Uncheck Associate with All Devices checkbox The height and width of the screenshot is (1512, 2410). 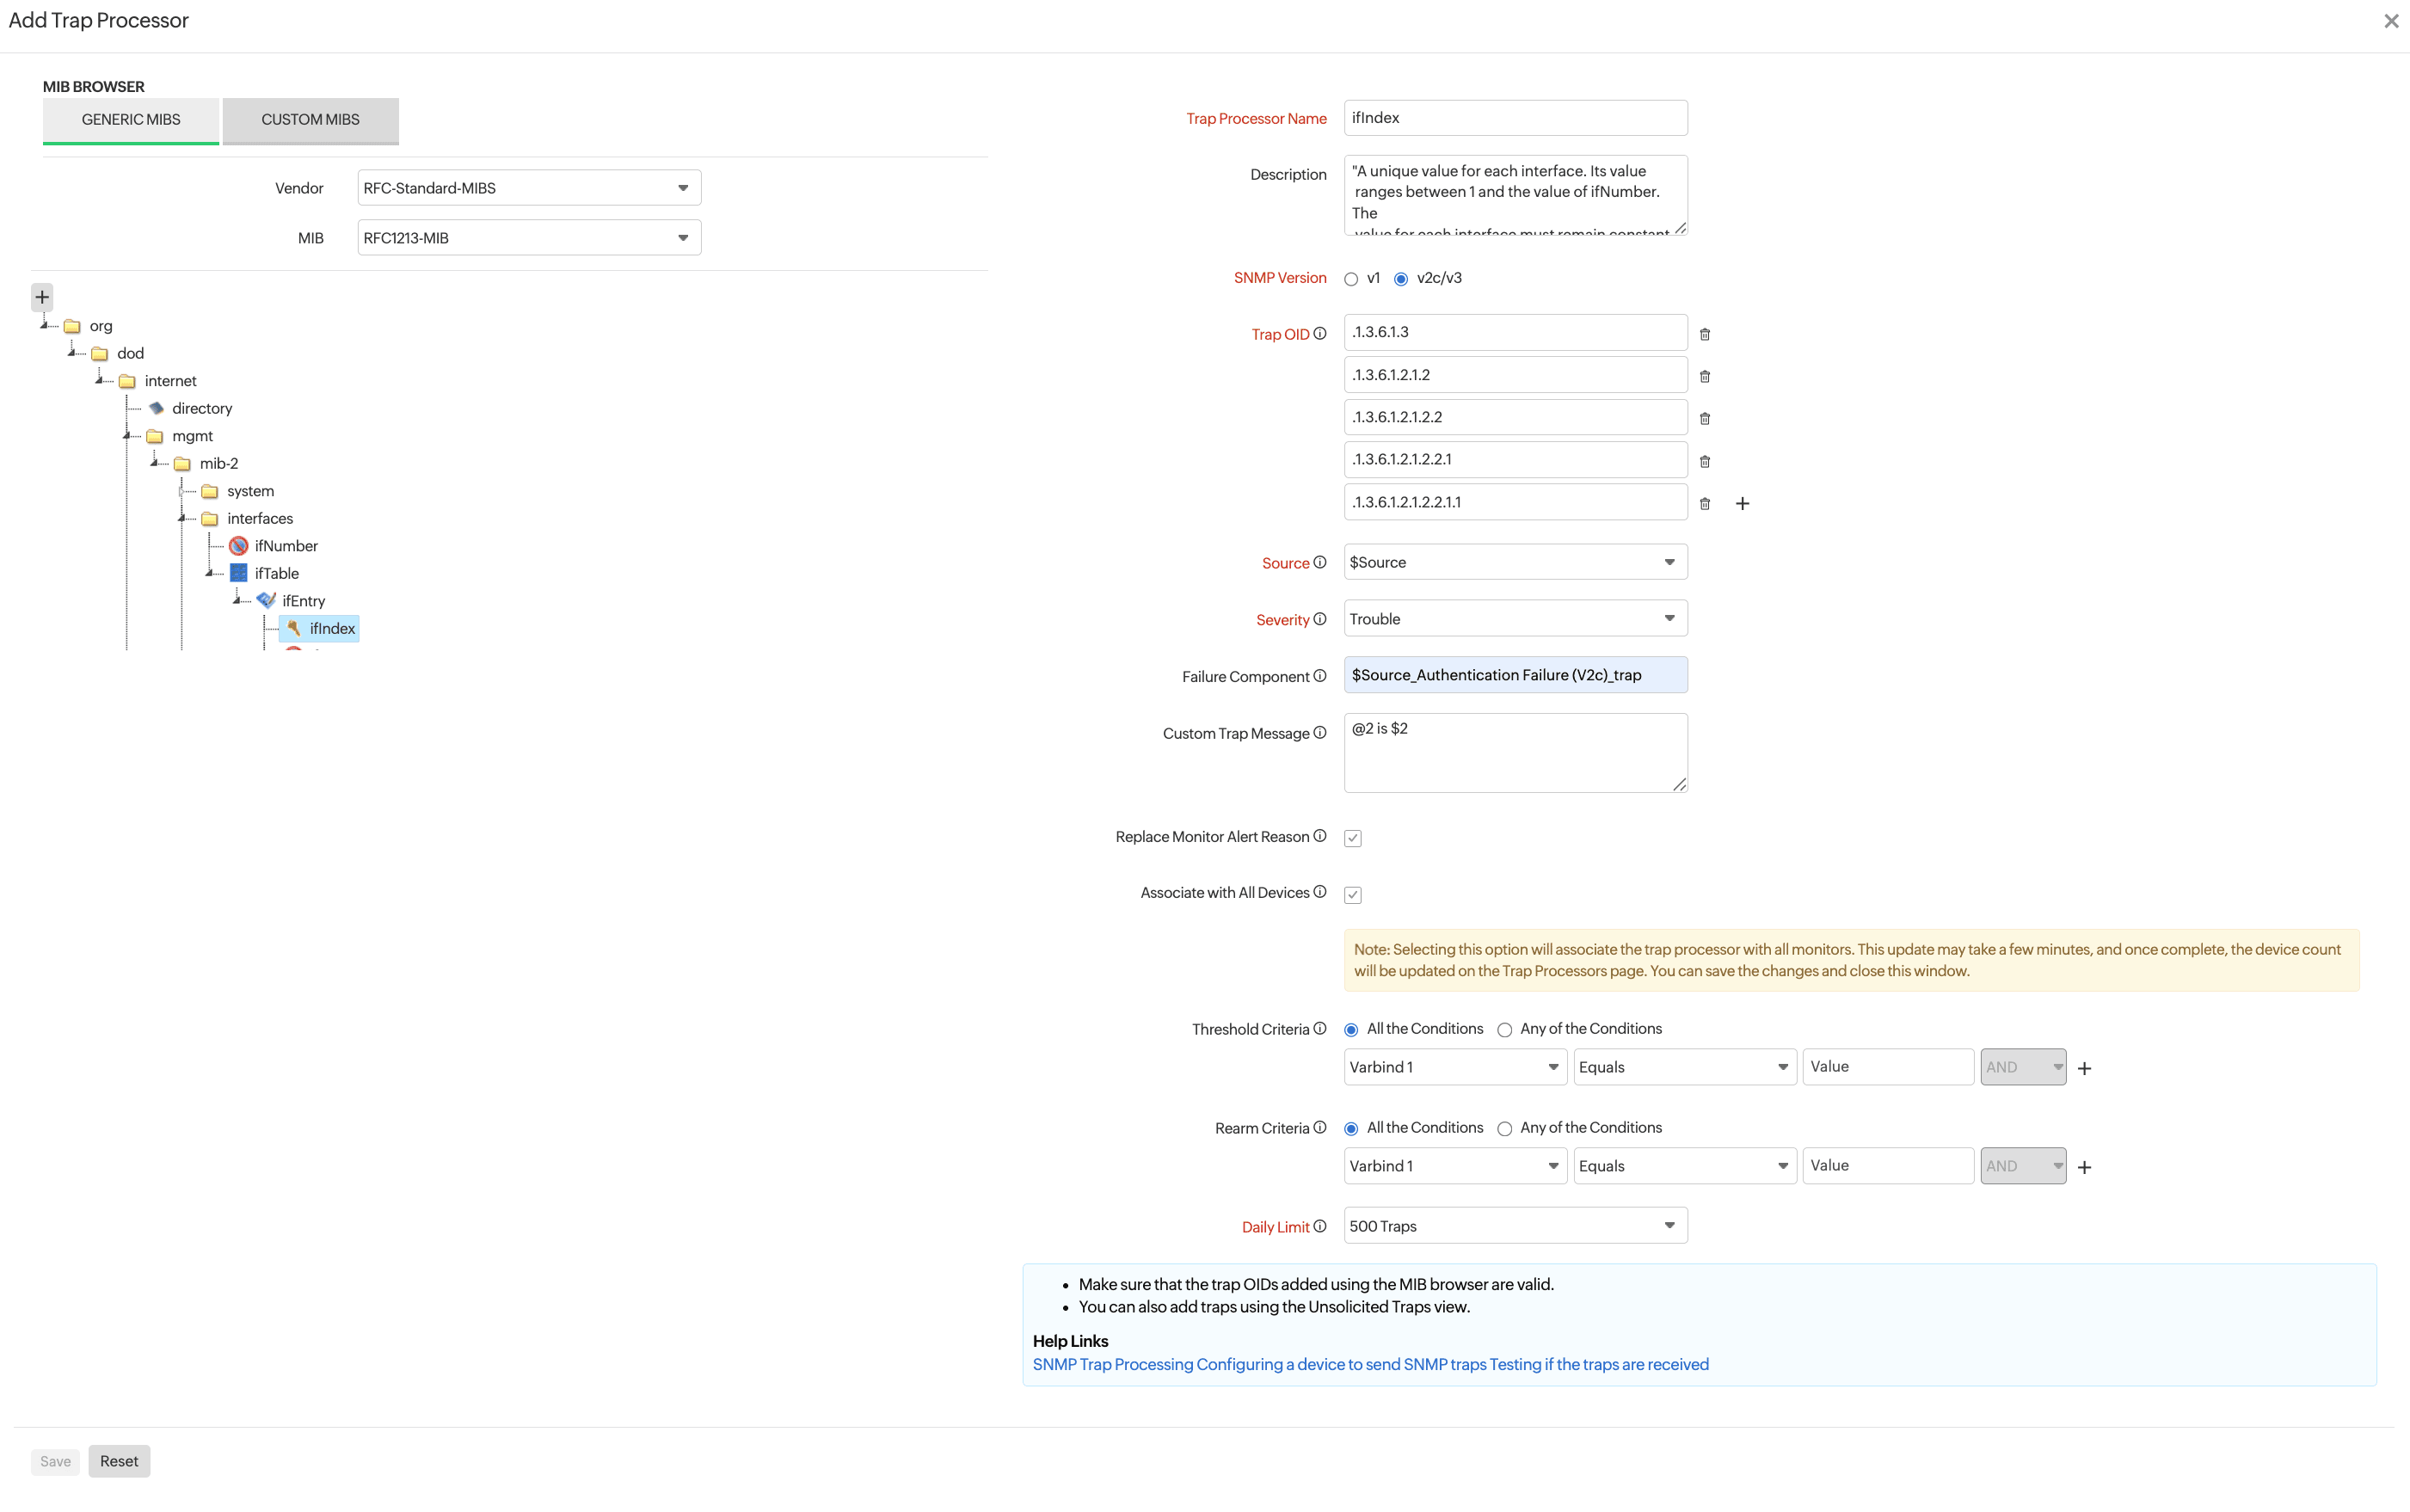(x=1352, y=894)
